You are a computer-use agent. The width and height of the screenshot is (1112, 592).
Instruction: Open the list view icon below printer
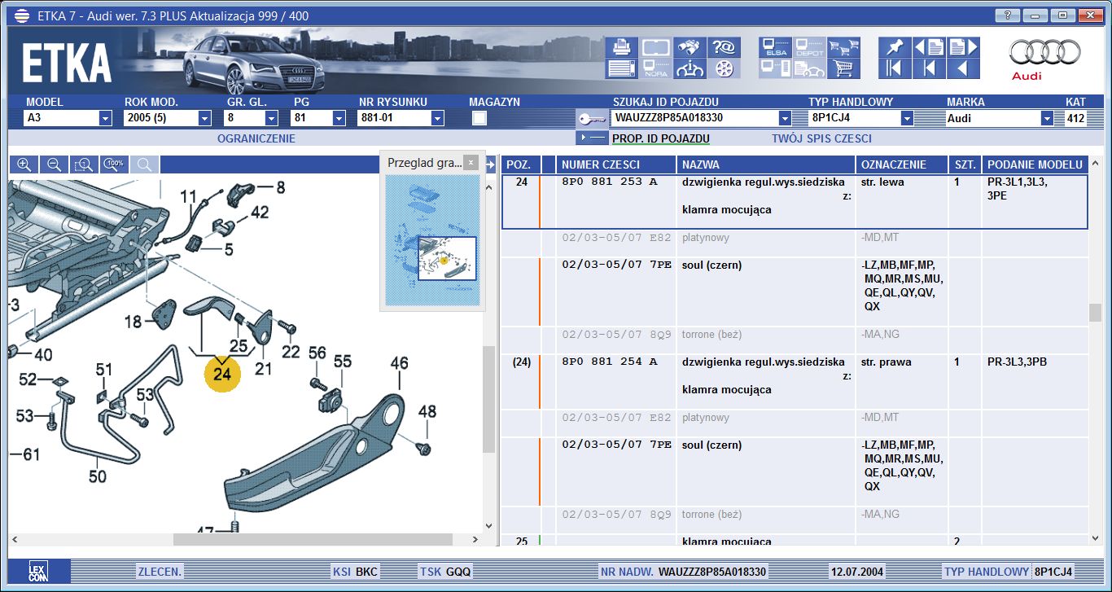pyautogui.click(x=623, y=68)
